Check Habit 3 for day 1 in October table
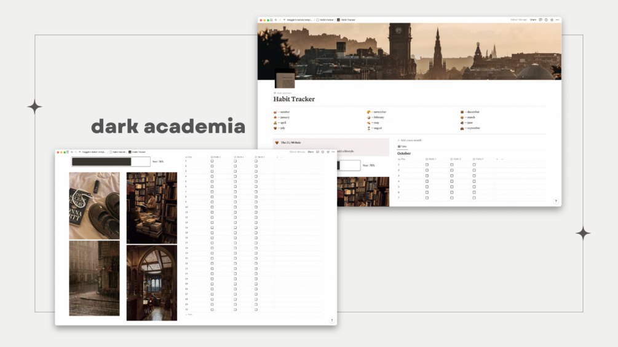Image resolution: width=618 pixels, height=347 pixels. 474,165
